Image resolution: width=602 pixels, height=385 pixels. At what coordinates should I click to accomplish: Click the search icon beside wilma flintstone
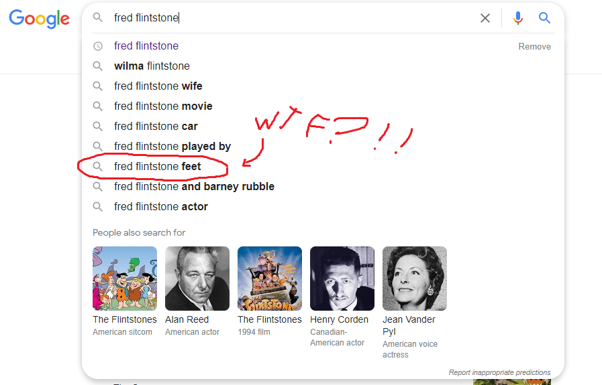tap(98, 66)
